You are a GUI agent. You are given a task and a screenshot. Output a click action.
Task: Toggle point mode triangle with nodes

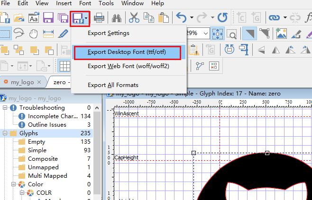pyautogui.click(x=265, y=33)
